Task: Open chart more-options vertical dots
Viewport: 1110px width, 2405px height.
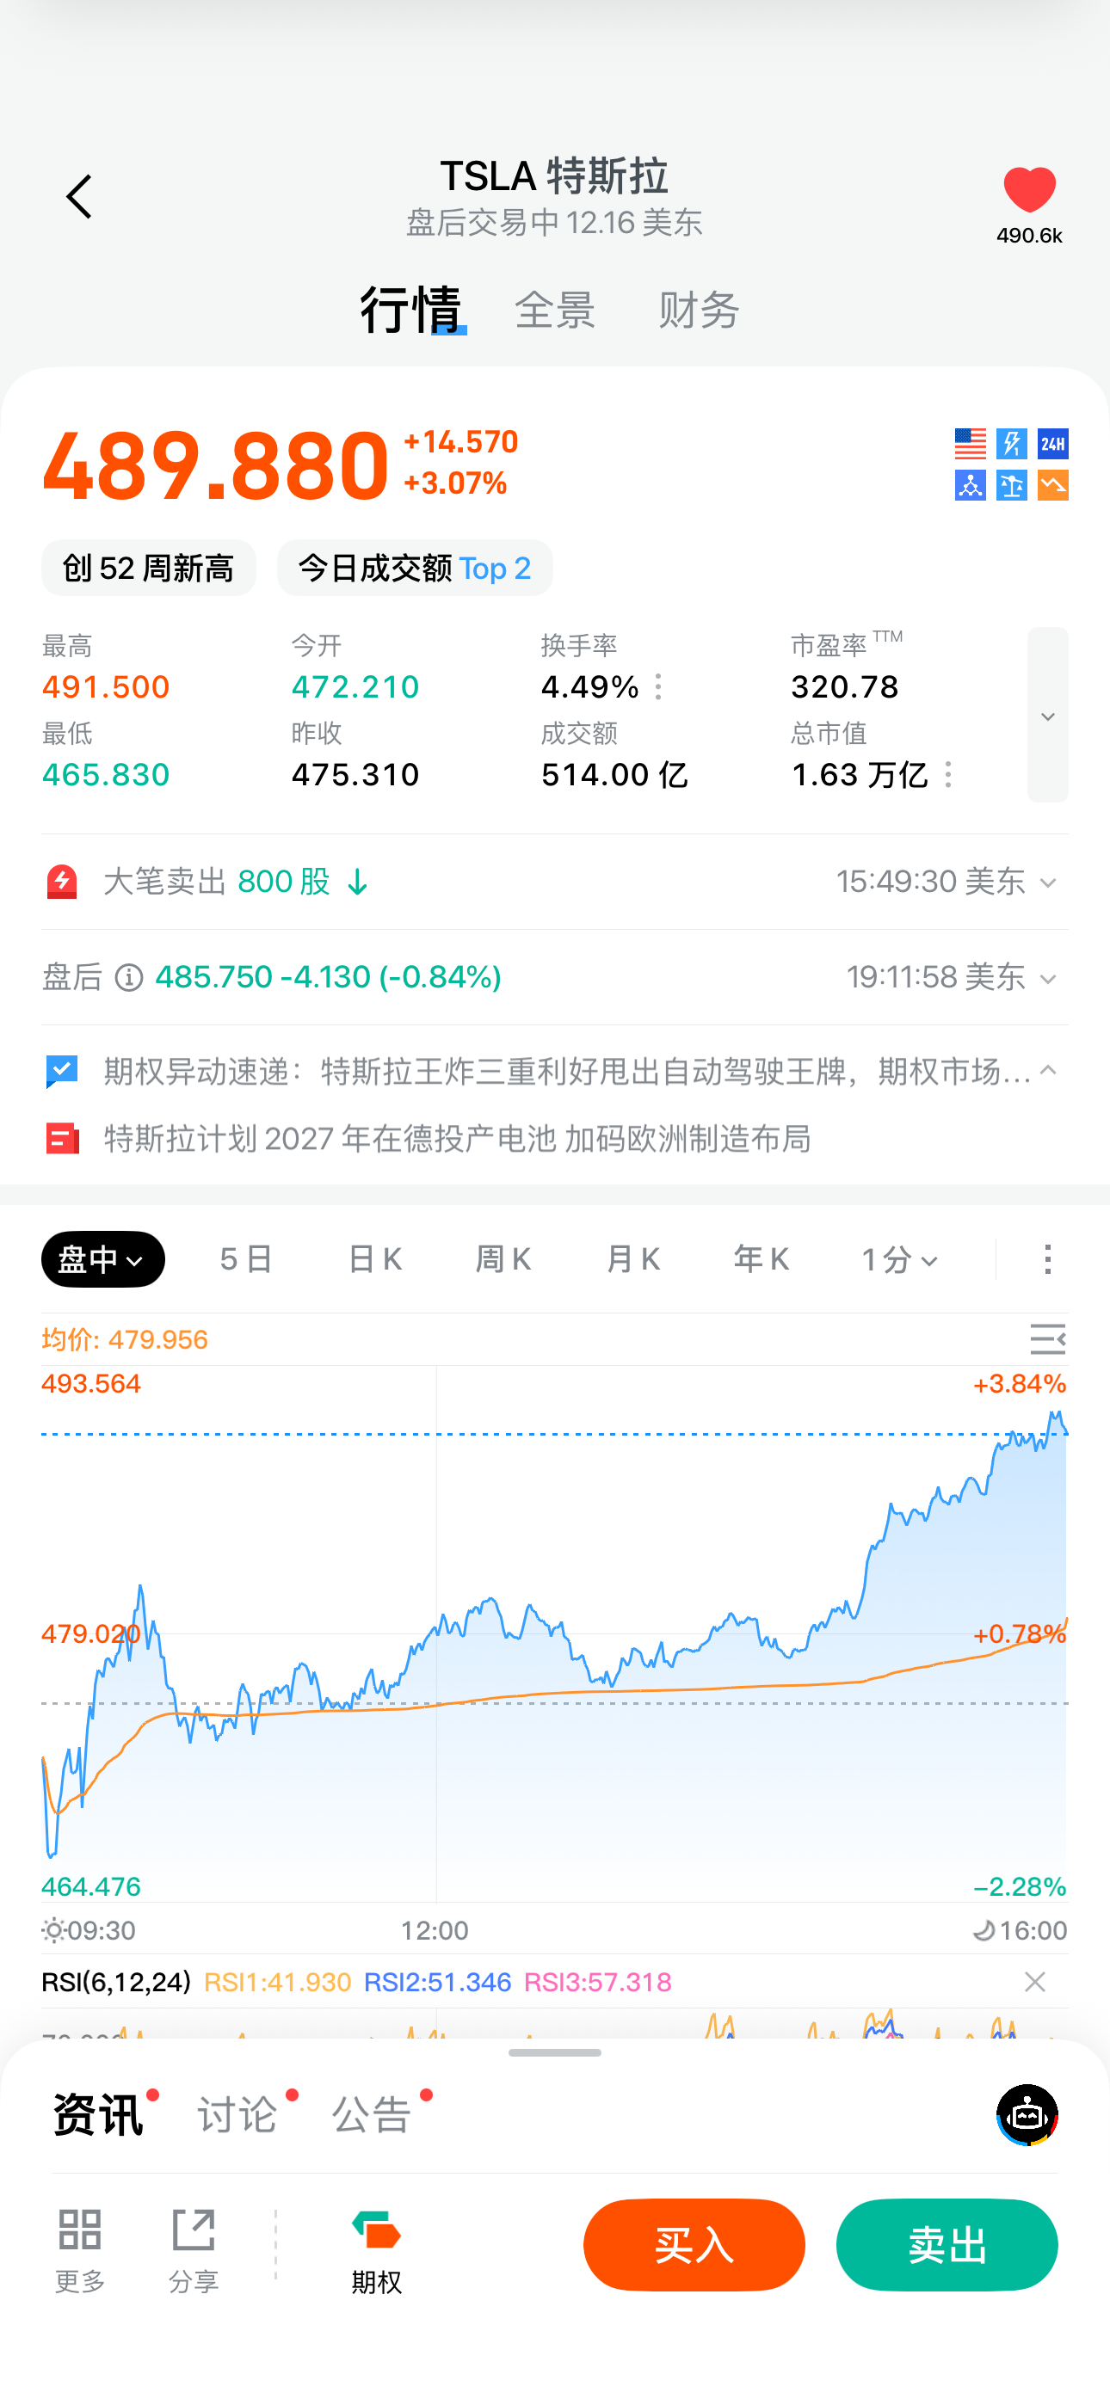Action: pyautogui.click(x=1047, y=1259)
